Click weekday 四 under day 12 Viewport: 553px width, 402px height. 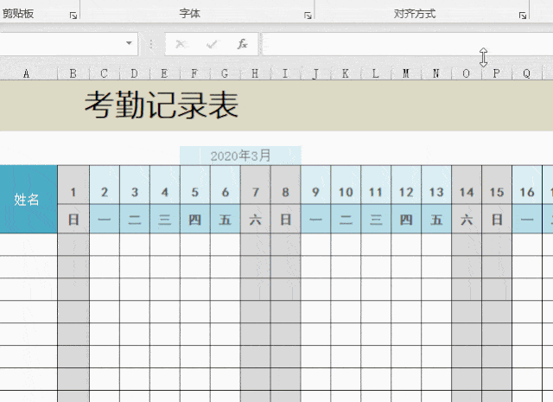click(406, 220)
